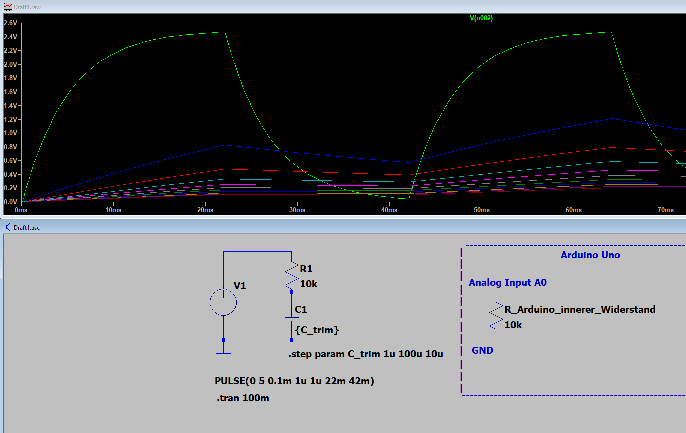Image resolution: width=686 pixels, height=433 pixels.
Task: Click the .tran 100m simulation directive
Action: [x=243, y=398]
